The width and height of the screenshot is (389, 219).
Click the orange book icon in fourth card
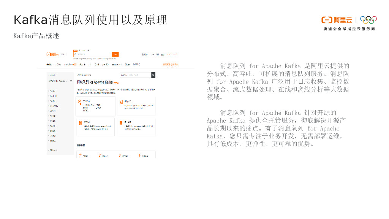(121, 123)
